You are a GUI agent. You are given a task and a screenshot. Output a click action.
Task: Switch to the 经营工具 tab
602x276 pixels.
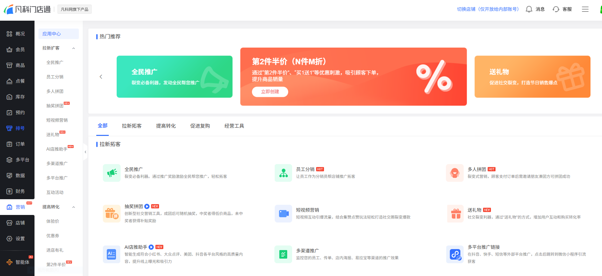pos(234,126)
